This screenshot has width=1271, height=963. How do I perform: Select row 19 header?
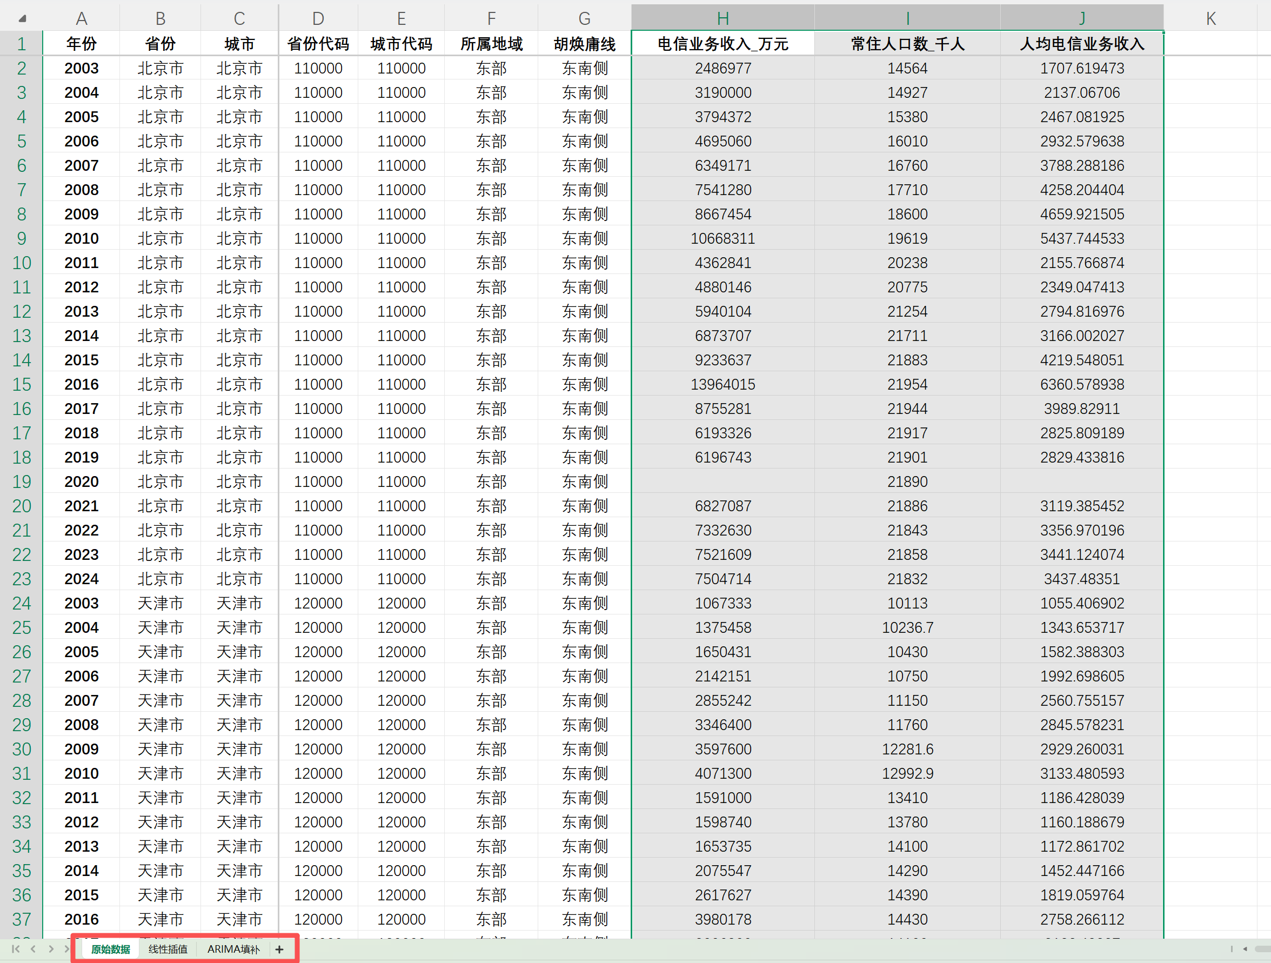tap(21, 482)
